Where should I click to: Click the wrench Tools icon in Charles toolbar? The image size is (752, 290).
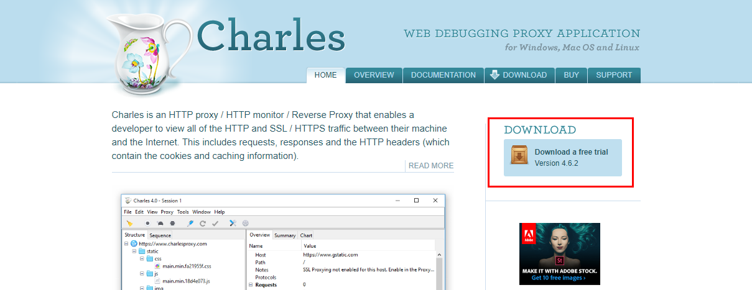[233, 223]
